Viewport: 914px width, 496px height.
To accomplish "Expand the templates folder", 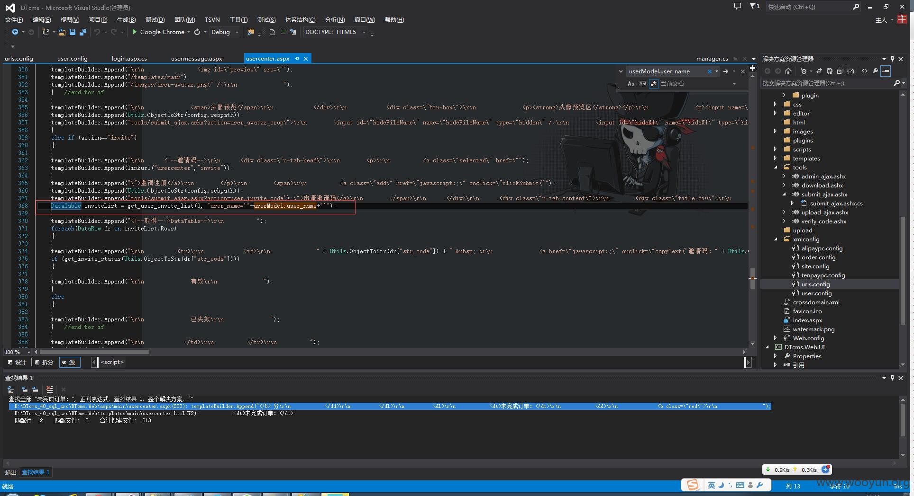I will 776,158.
